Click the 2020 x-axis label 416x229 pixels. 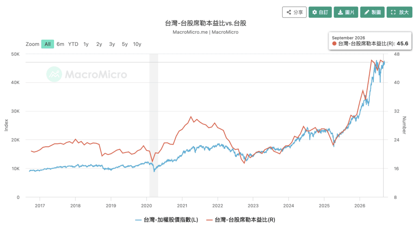coord(146,206)
